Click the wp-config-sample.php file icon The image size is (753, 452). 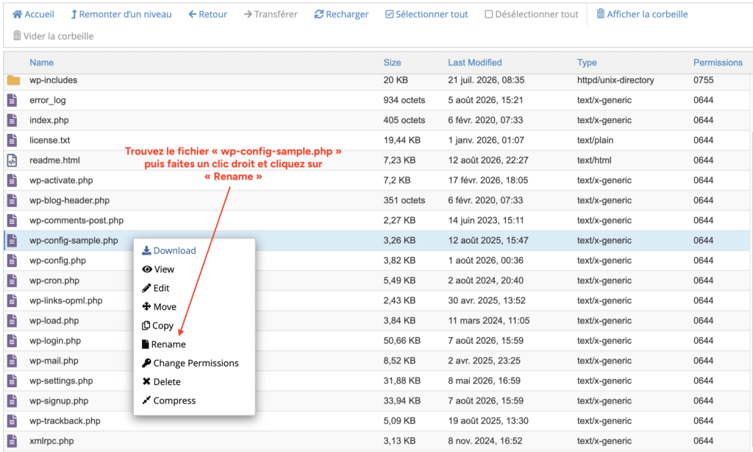point(12,241)
